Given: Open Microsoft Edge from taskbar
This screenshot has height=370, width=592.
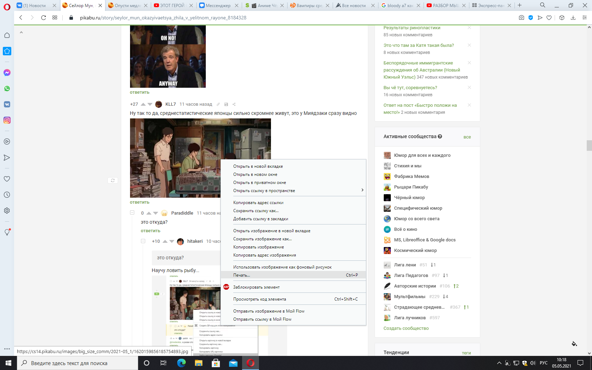Looking at the screenshot, I should click(x=181, y=363).
